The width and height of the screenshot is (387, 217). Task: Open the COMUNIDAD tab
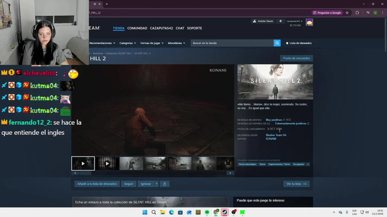pos(137,28)
